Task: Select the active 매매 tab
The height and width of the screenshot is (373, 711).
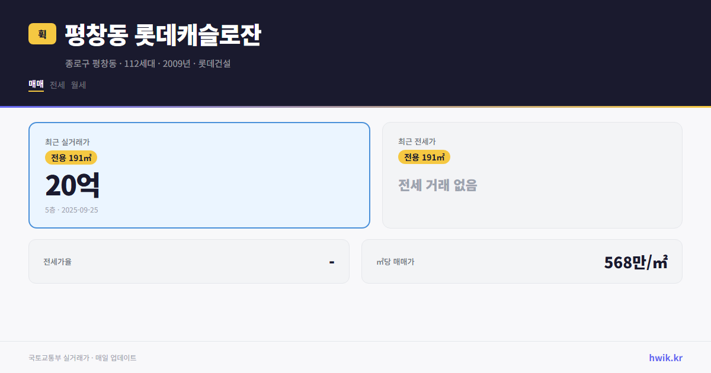Action: (x=35, y=85)
